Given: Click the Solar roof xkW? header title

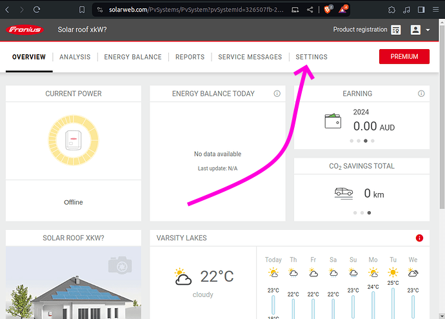Looking at the screenshot, I should pos(82,30).
